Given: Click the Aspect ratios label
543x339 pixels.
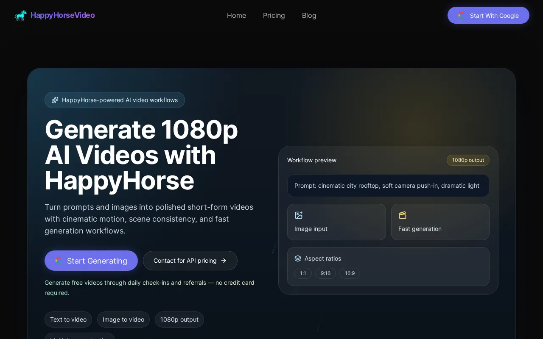Looking at the screenshot, I should tap(323, 258).
